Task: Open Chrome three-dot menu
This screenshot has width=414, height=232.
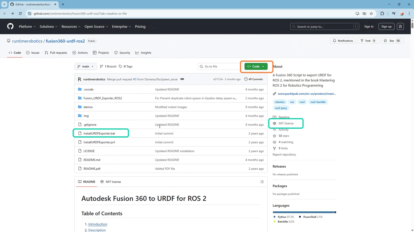Action: click(x=409, y=13)
